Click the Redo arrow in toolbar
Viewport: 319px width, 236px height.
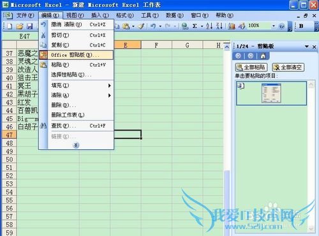[x=168, y=26]
